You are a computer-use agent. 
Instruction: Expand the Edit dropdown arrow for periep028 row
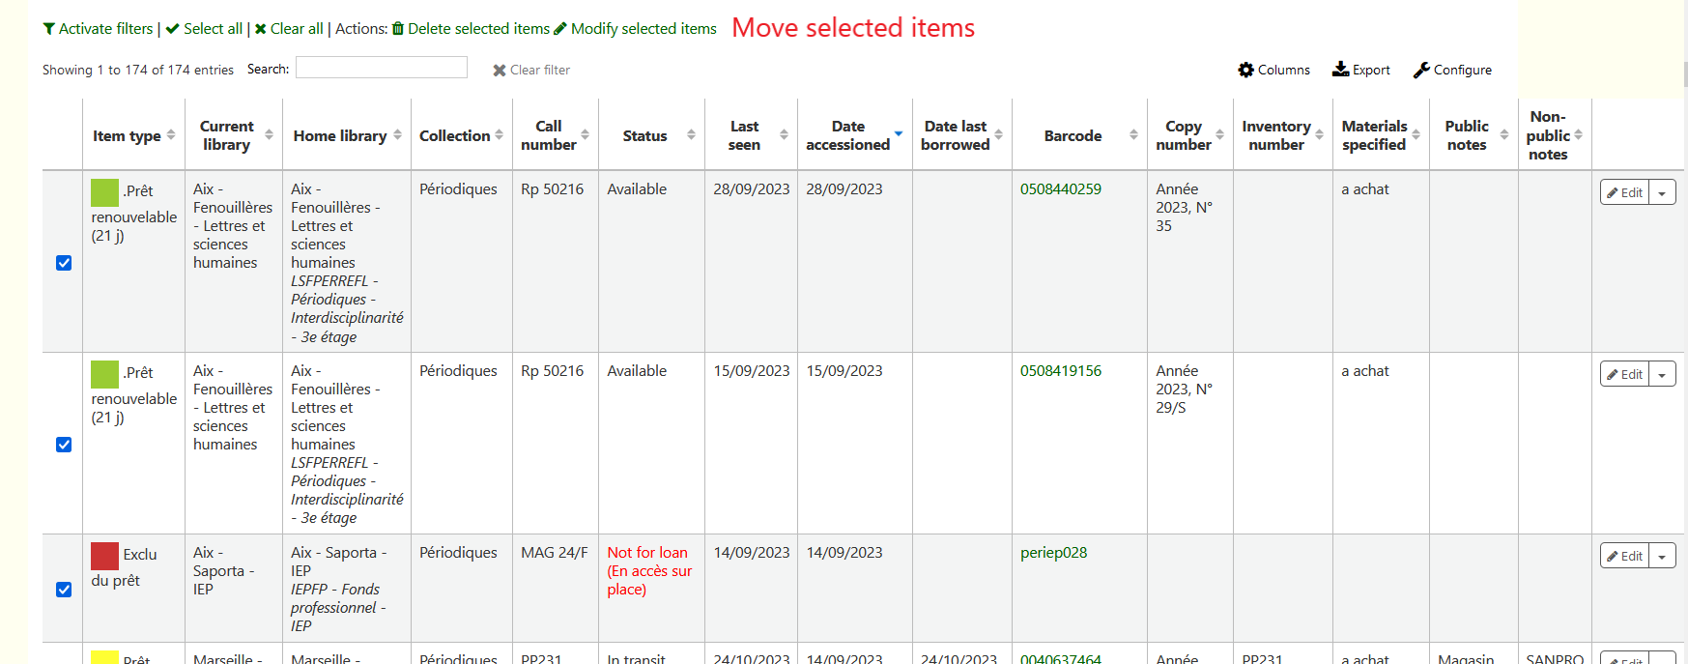click(x=1662, y=556)
